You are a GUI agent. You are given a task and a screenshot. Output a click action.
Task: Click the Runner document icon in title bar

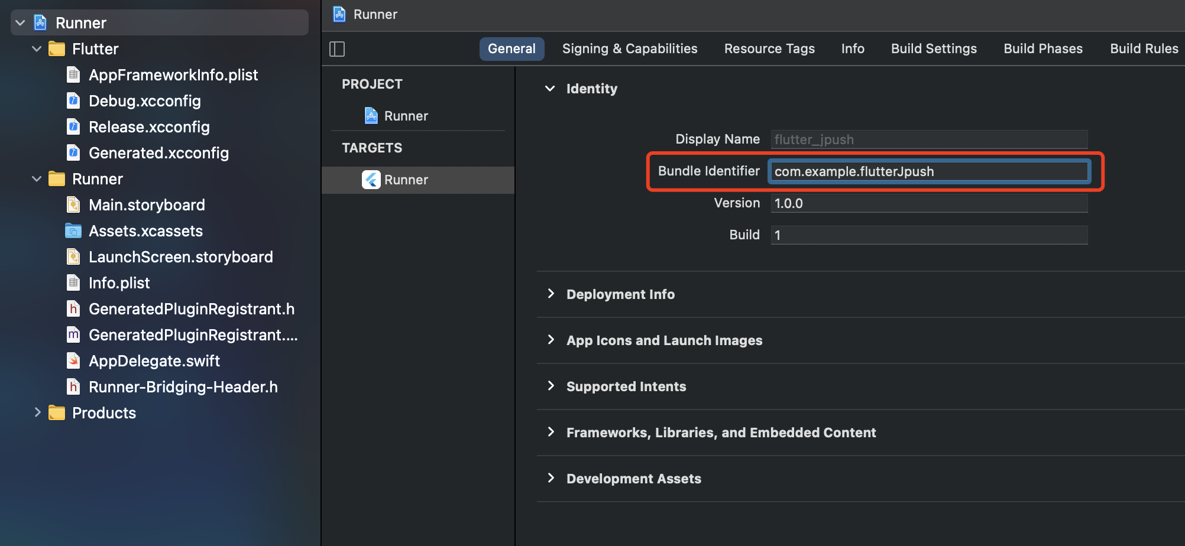(339, 14)
